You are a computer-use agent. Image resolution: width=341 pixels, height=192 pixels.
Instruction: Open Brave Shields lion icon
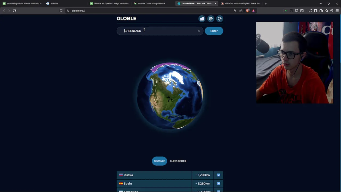[247, 11]
